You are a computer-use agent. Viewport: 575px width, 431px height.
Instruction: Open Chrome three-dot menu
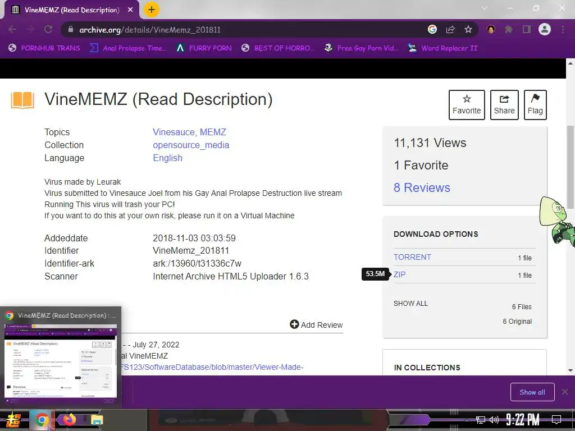tap(563, 29)
